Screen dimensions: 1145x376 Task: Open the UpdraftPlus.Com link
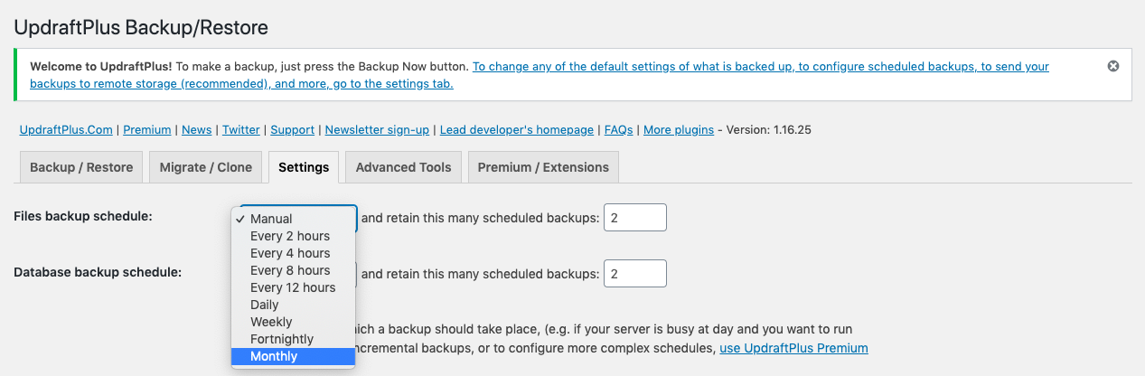tap(68, 130)
